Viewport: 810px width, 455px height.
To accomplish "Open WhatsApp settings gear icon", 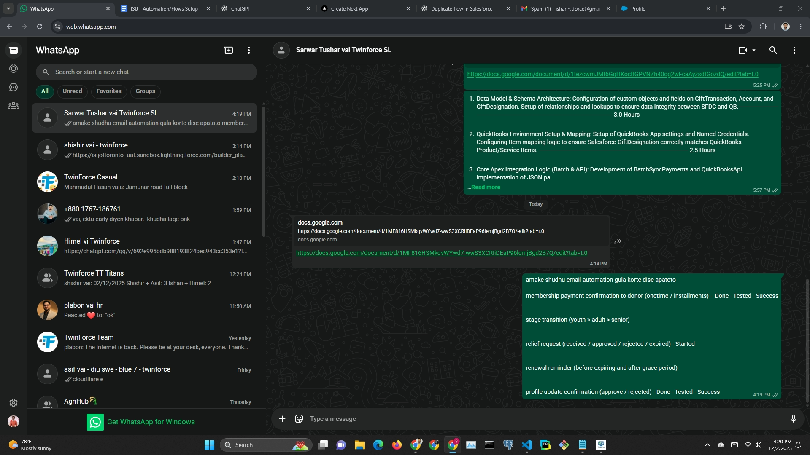I will 13,403.
